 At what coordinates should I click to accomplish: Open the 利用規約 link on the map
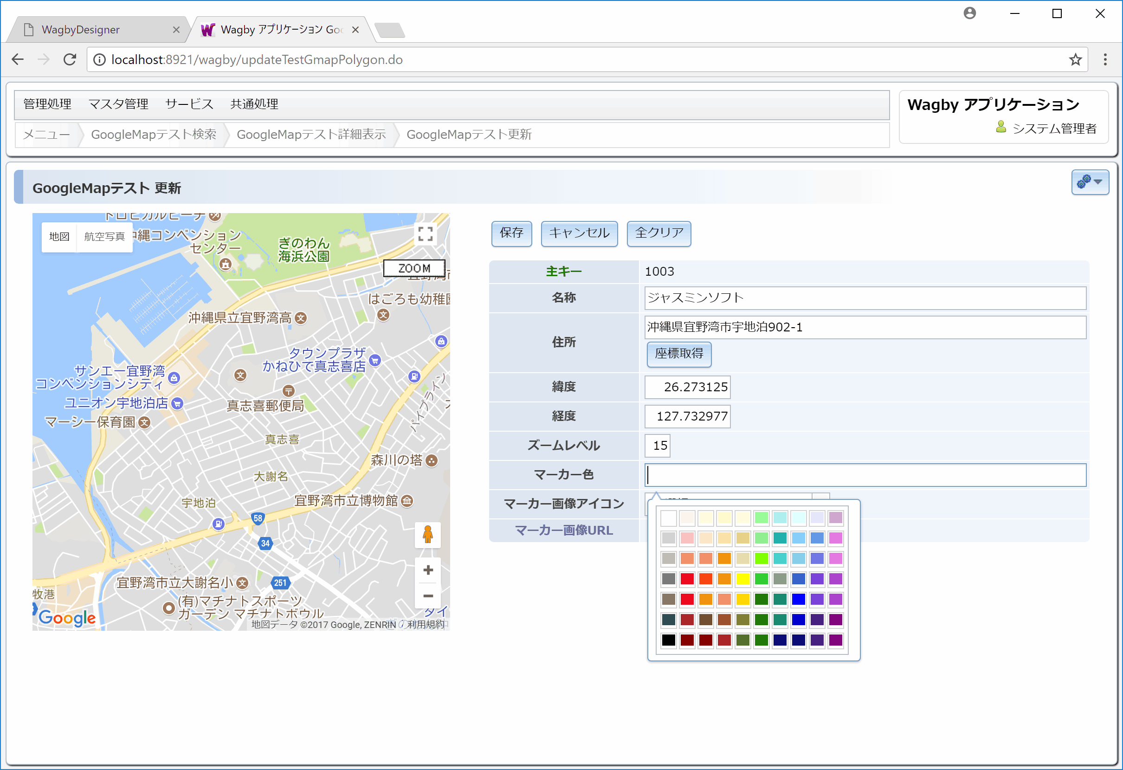(x=425, y=625)
